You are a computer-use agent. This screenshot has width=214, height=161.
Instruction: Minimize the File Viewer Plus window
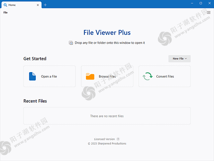[192, 3]
